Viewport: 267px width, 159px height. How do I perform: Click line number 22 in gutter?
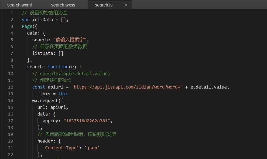[11, 155]
